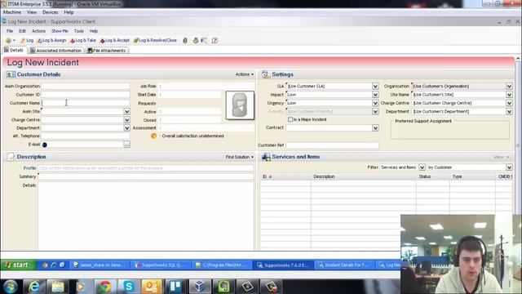
Task: Click the Customer Name input field
Action: point(86,103)
